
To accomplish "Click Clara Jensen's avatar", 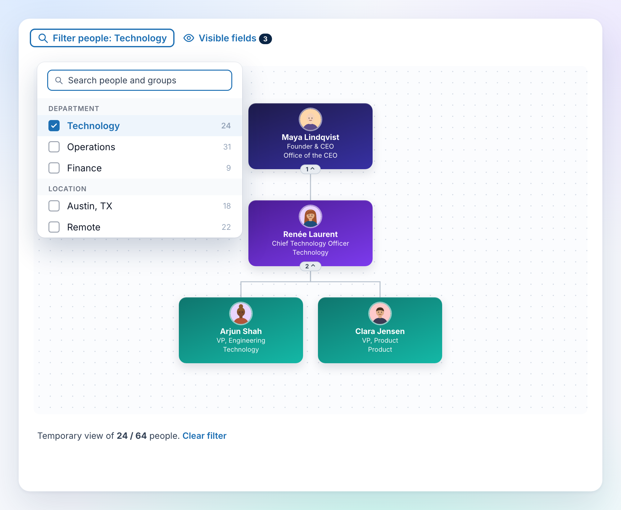I will [380, 313].
